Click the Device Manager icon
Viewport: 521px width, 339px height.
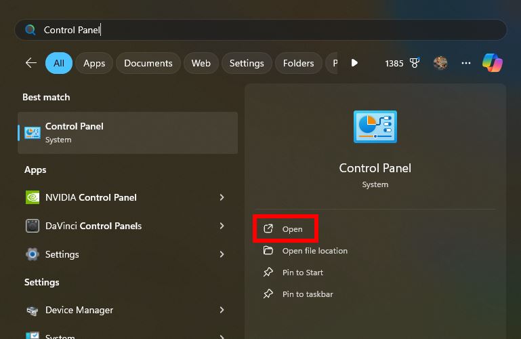click(x=33, y=311)
